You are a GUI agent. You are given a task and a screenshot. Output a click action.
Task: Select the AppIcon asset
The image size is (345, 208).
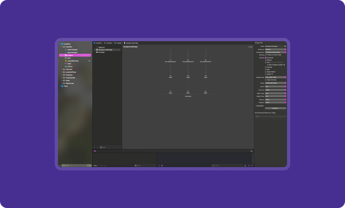[x=101, y=47]
